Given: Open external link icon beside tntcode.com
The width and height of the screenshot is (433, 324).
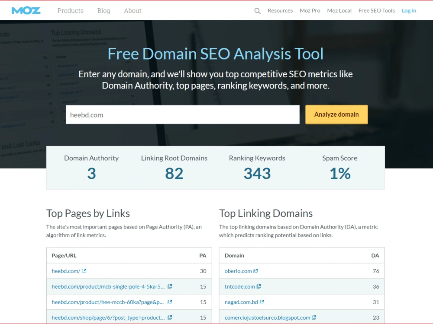Looking at the screenshot, I should [x=259, y=286].
